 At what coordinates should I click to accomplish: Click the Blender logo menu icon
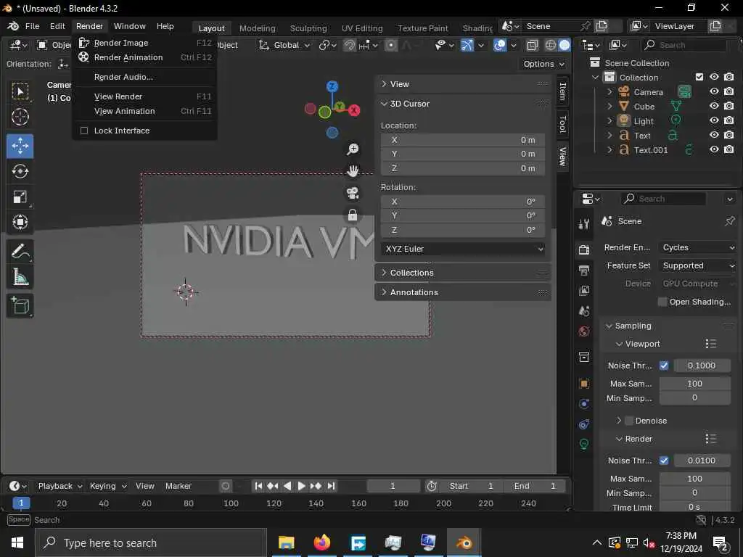pyautogui.click(x=13, y=26)
